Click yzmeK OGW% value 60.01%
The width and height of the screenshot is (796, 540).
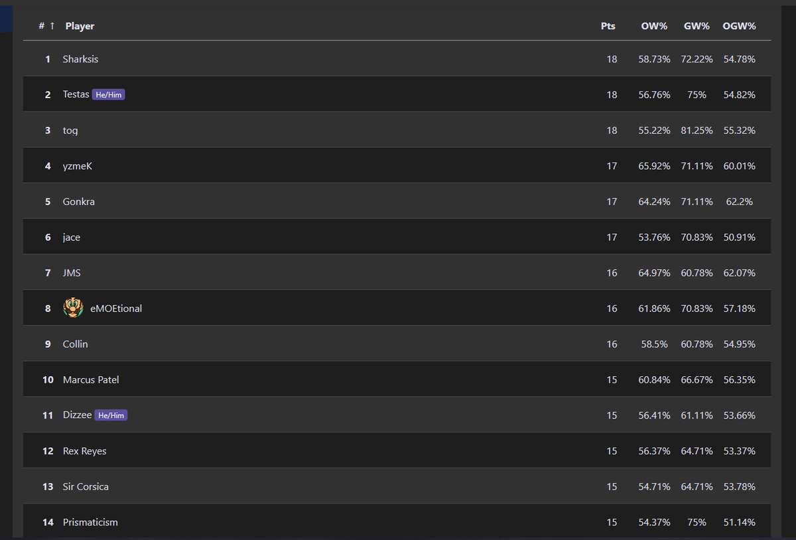(739, 166)
